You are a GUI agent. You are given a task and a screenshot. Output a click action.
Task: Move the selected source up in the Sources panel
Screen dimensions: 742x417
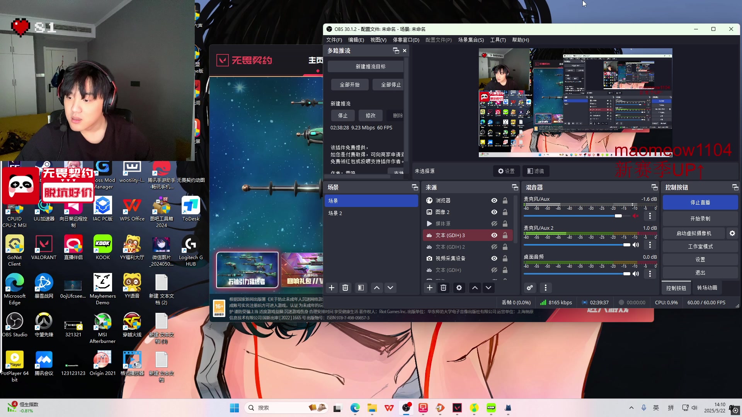pos(475,288)
